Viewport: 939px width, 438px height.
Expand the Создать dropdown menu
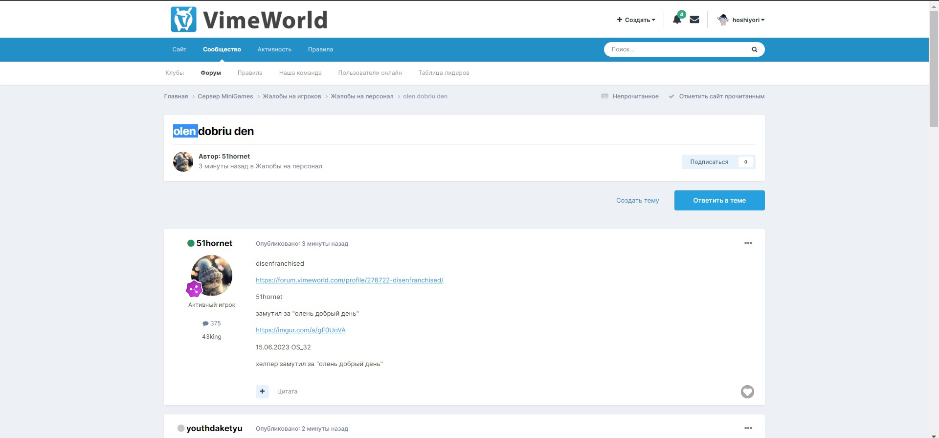click(636, 20)
